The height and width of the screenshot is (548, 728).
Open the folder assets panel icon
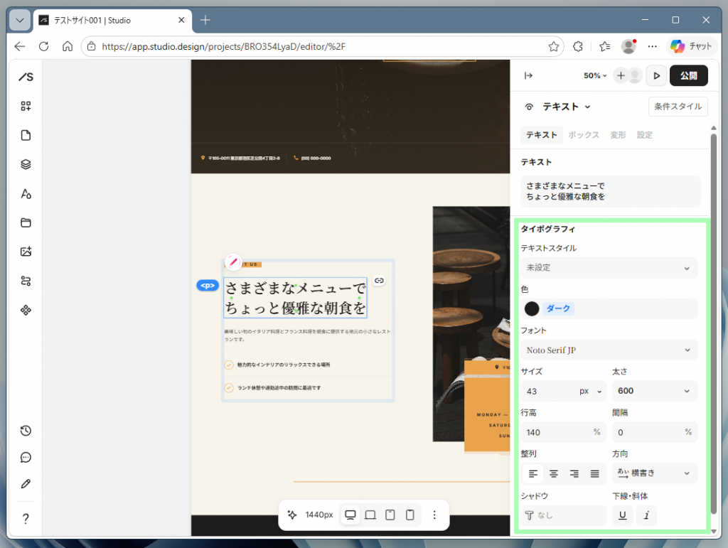pos(26,222)
